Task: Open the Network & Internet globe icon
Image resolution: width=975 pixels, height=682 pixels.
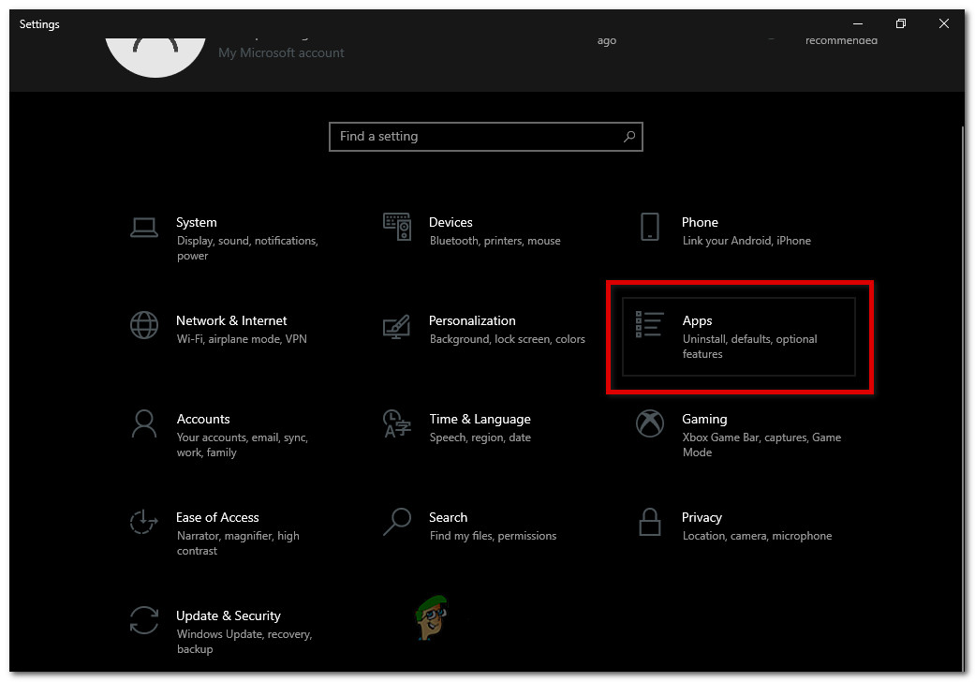Action: pyautogui.click(x=143, y=325)
